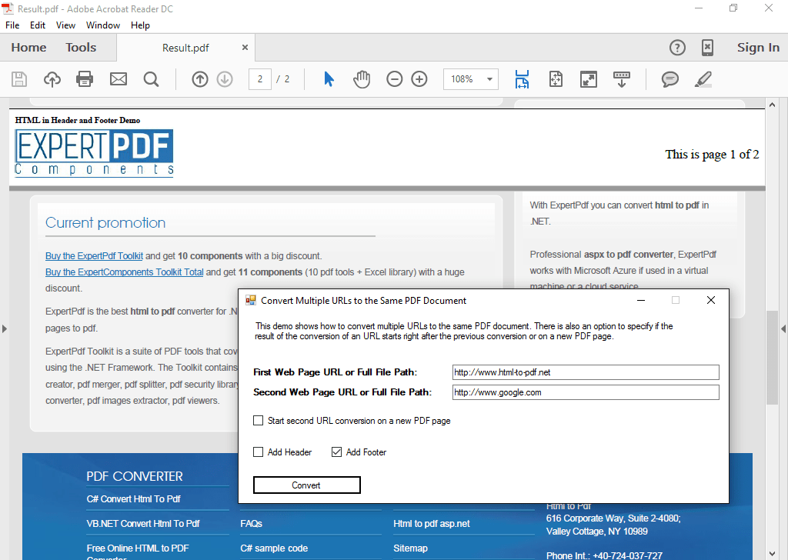Open the 'Buy the ExpertPdf Toolkit' link
The width and height of the screenshot is (788, 560).
click(x=94, y=255)
